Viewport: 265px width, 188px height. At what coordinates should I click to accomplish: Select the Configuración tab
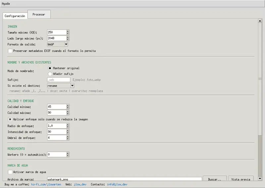(15, 16)
